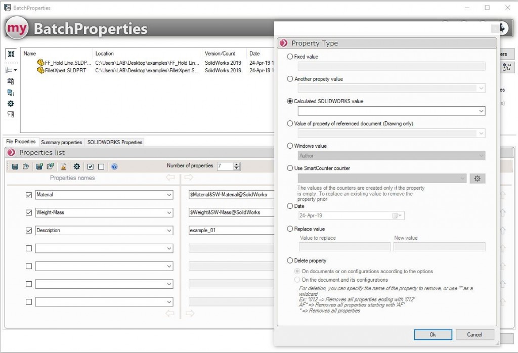Viewport: 518px width, 353px height.
Task: Select Another propety value radio button
Action: [x=290, y=79]
